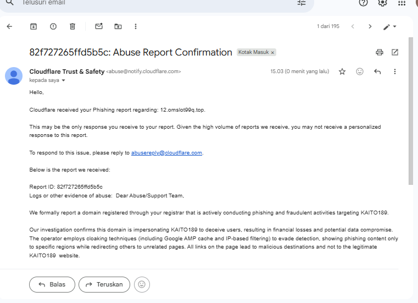Add an emoji reaction next to the star

point(360,71)
